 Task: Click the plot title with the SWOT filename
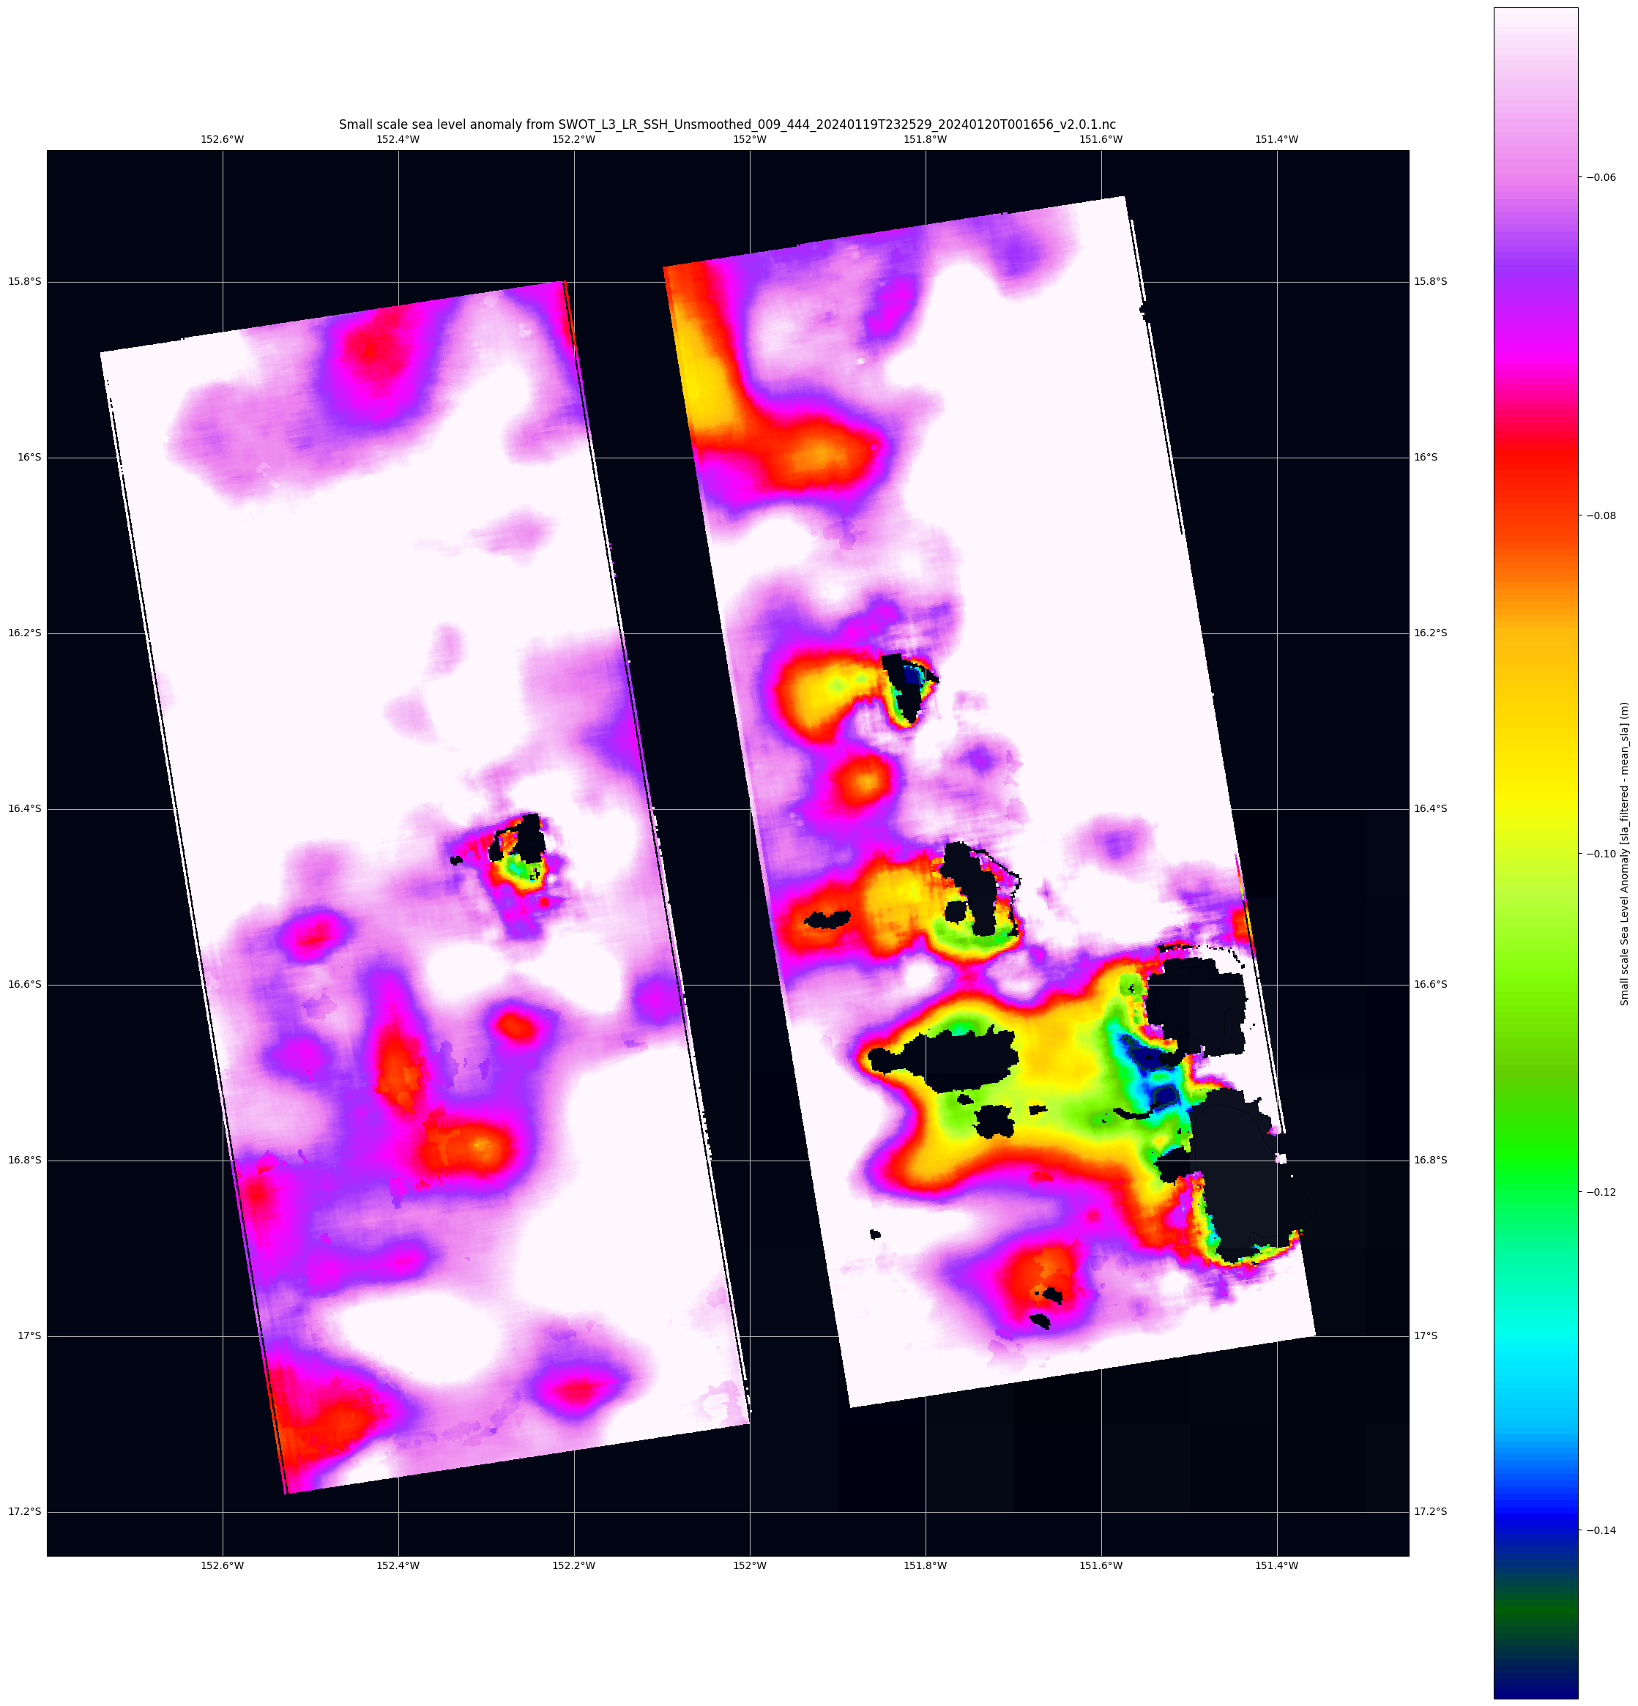tap(727, 124)
